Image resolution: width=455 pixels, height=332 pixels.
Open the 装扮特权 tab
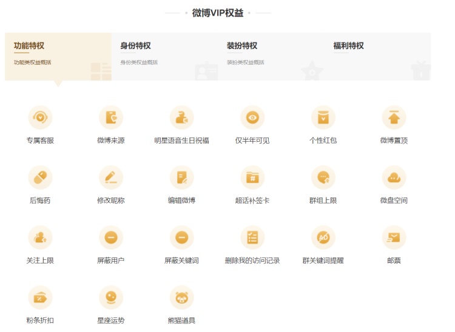coord(271,56)
